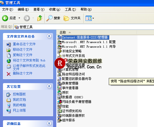The width and height of the screenshot is (154, 127).
Task: Select the 事件查看器 event viewer icon
Action: [60, 88]
